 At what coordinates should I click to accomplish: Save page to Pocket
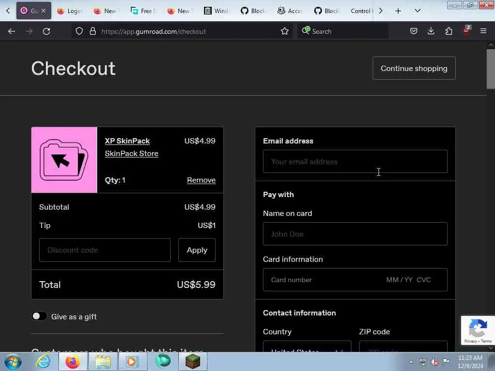coord(414,31)
